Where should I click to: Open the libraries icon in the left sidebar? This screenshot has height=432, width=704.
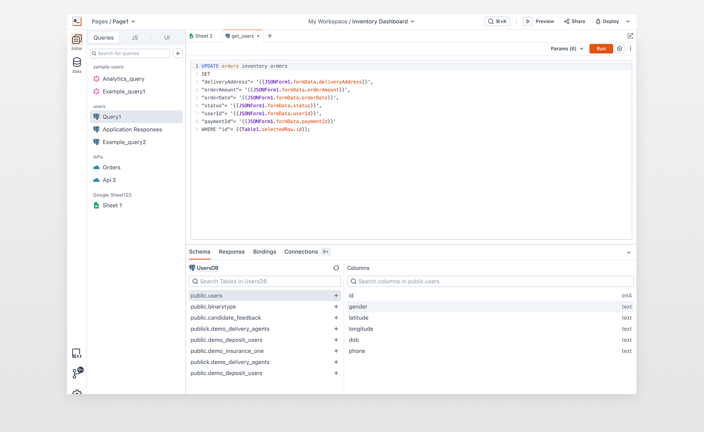pyautogui.click(x=77, y=353)
